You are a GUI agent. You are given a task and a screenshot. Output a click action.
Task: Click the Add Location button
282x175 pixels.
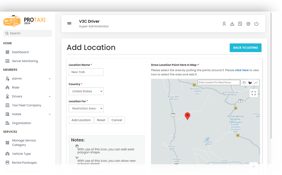pos(81,120)
